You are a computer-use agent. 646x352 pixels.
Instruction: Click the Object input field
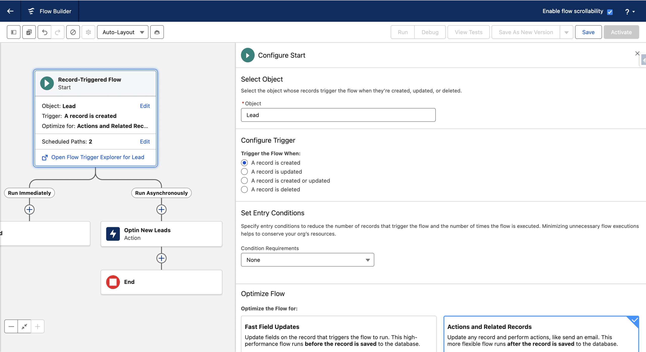pyautogui.click(x=338, y=115)
